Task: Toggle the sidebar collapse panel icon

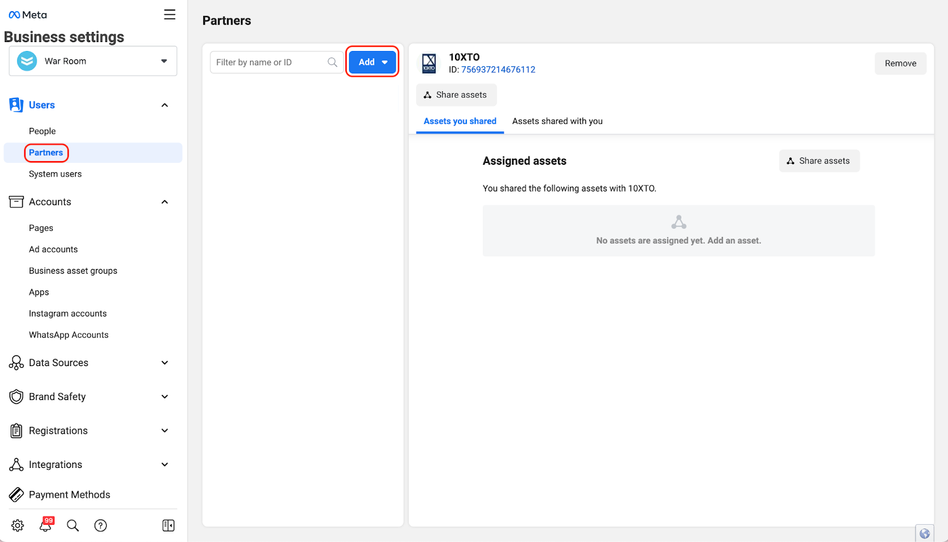Action: click(168, 525)
